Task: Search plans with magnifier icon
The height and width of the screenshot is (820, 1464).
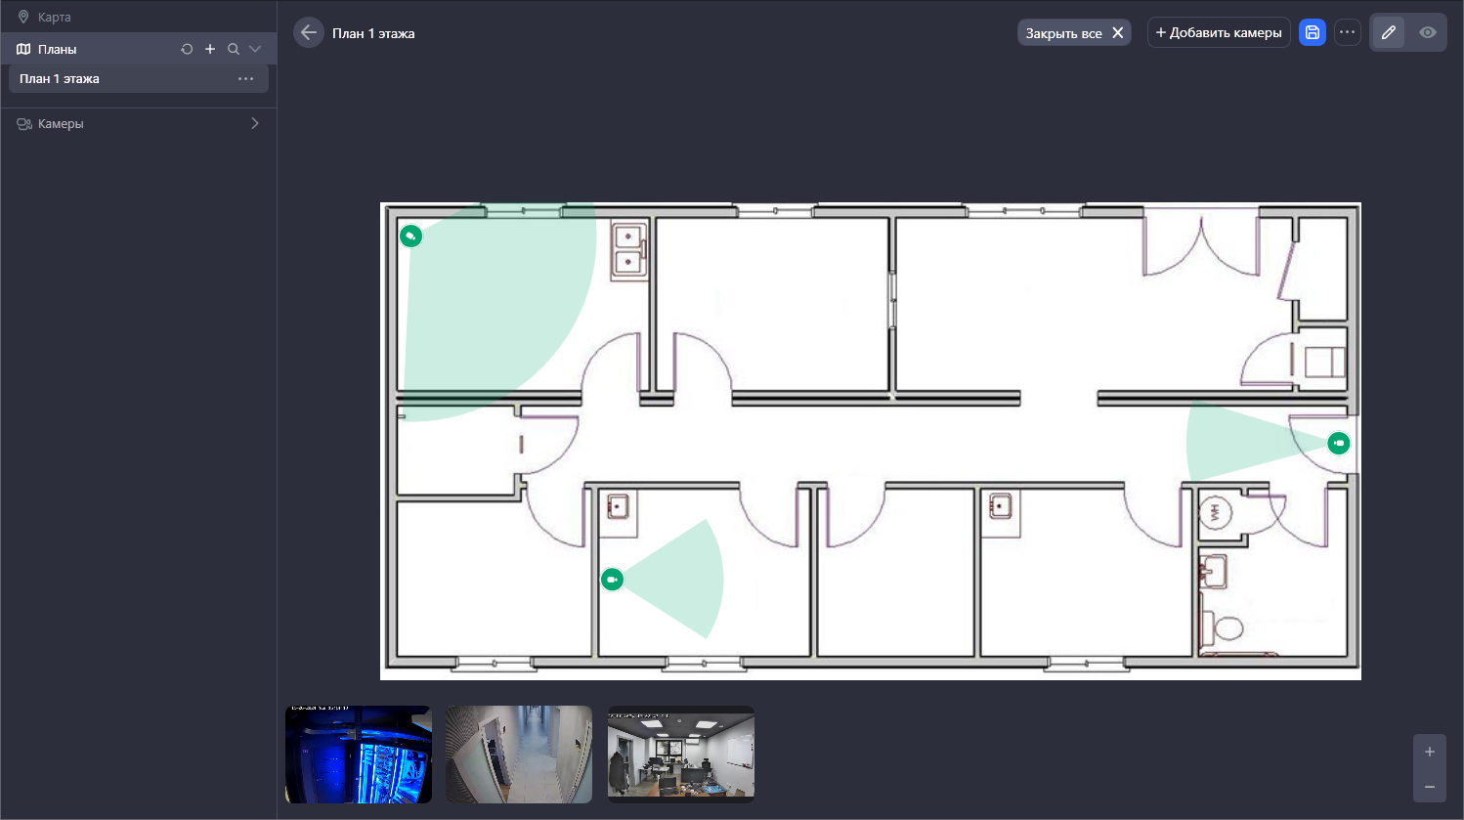Action: click(x=234, y=49)
